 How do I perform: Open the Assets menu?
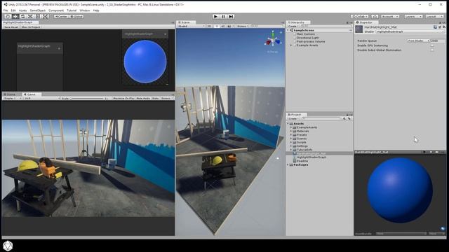tap(22, 10)
